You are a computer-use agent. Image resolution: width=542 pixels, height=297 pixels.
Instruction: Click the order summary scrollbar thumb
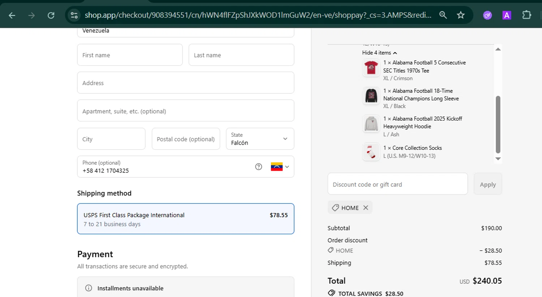click(498, 125)
